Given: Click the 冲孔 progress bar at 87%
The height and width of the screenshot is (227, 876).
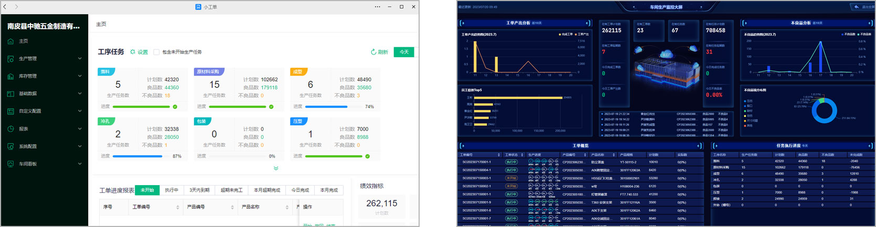Looking at the screenshot, I should tap(137, 156).
